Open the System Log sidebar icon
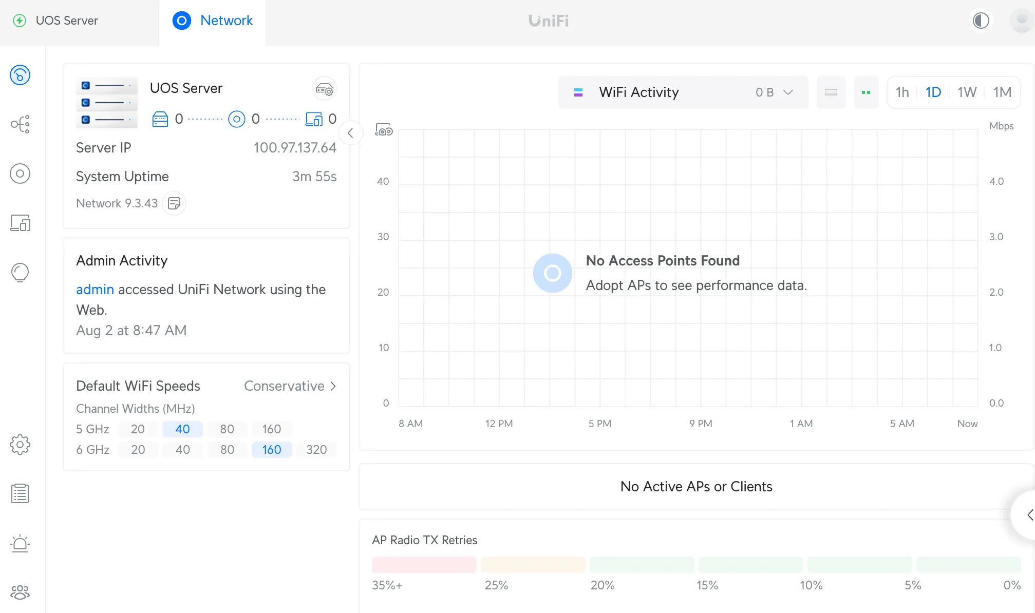1035x613 pixels. pos(20,493)
